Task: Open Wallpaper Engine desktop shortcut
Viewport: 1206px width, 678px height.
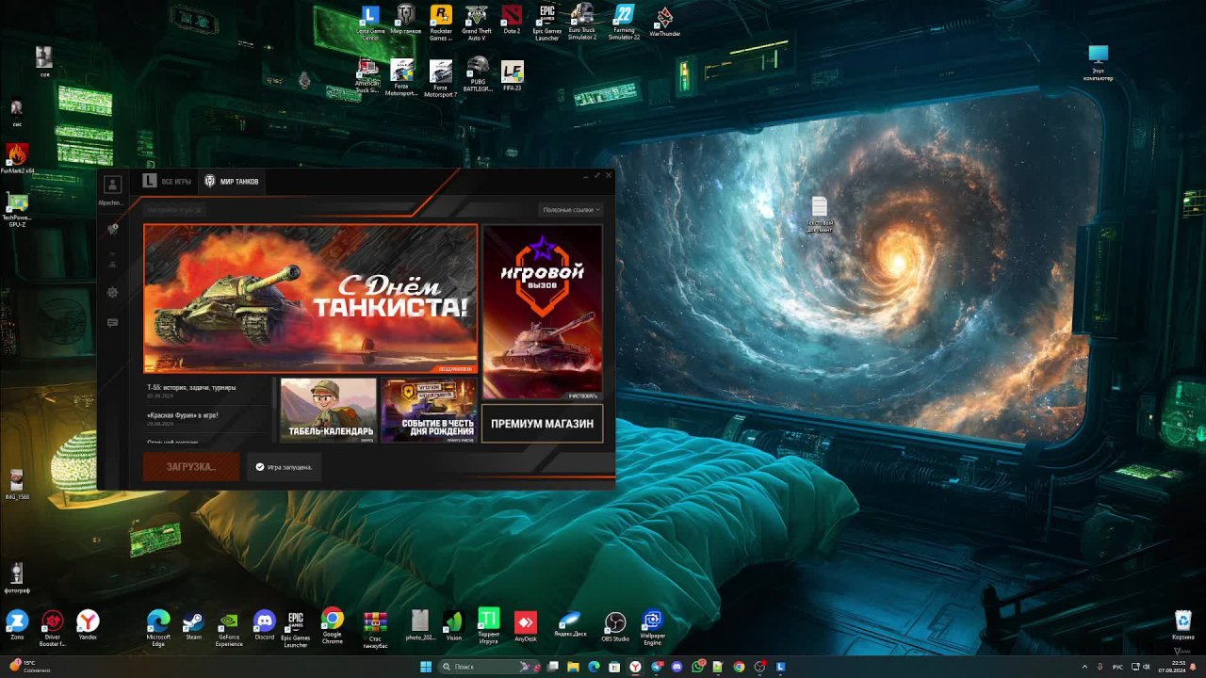Action: click(x=652, y=627)
